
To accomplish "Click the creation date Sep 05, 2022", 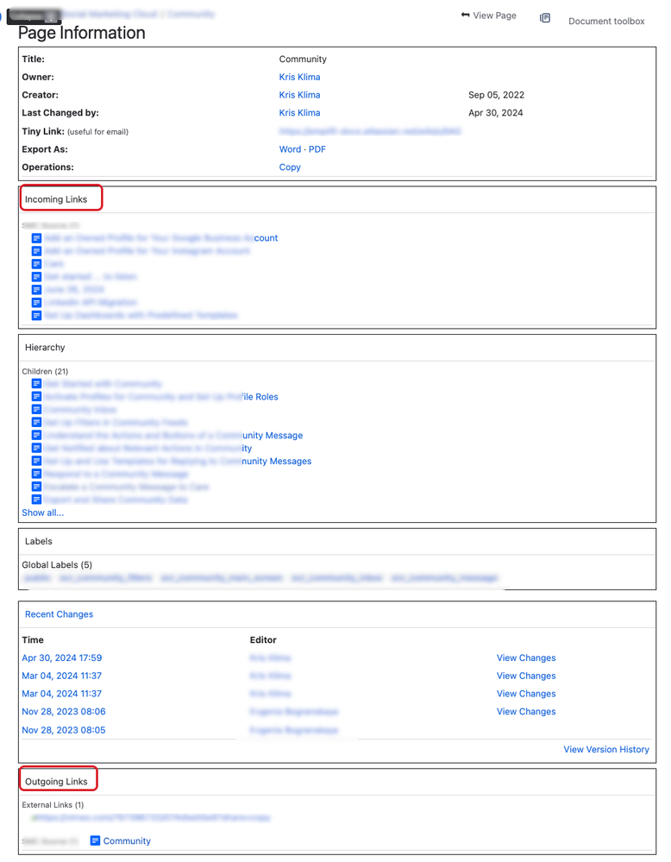I will coord(496,95).
